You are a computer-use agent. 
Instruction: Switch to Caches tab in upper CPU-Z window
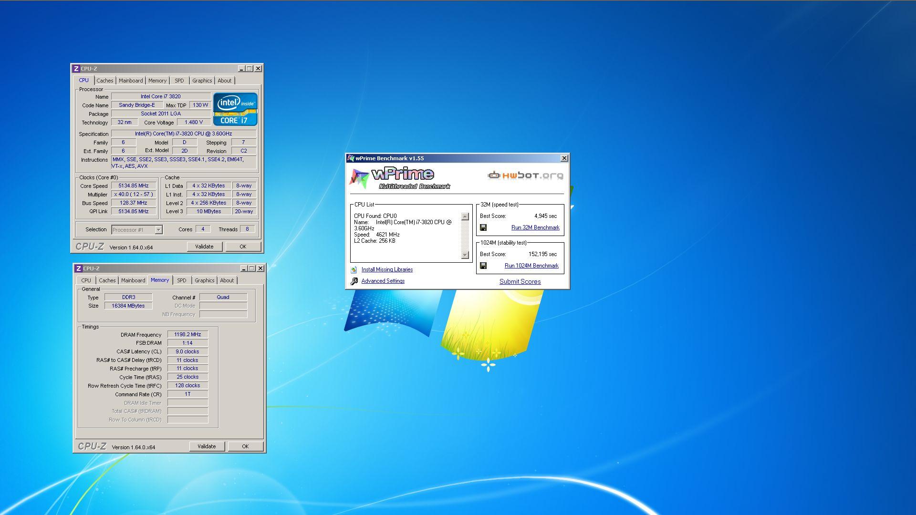tap(105, 81)
